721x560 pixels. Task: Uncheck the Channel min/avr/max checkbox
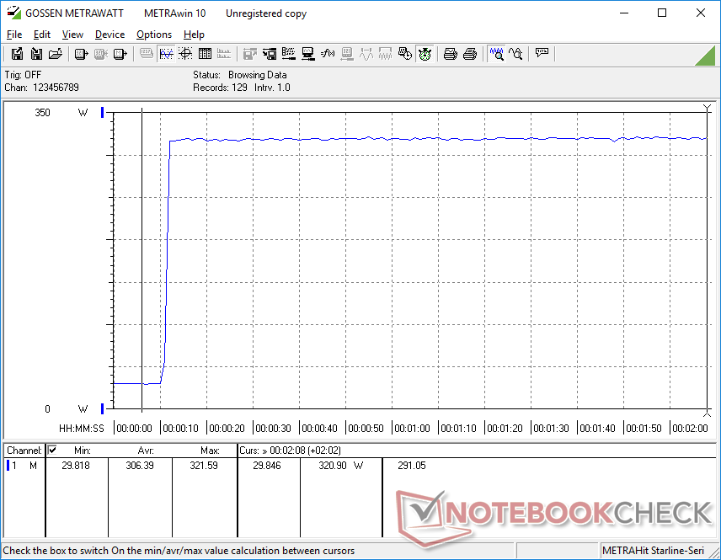pyautogui.click(x=52, y=450)
